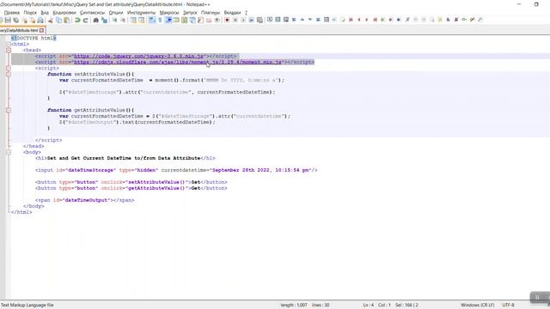Open the Запуск menu
This screenshot has height=309, width=550.
point(190,12)
